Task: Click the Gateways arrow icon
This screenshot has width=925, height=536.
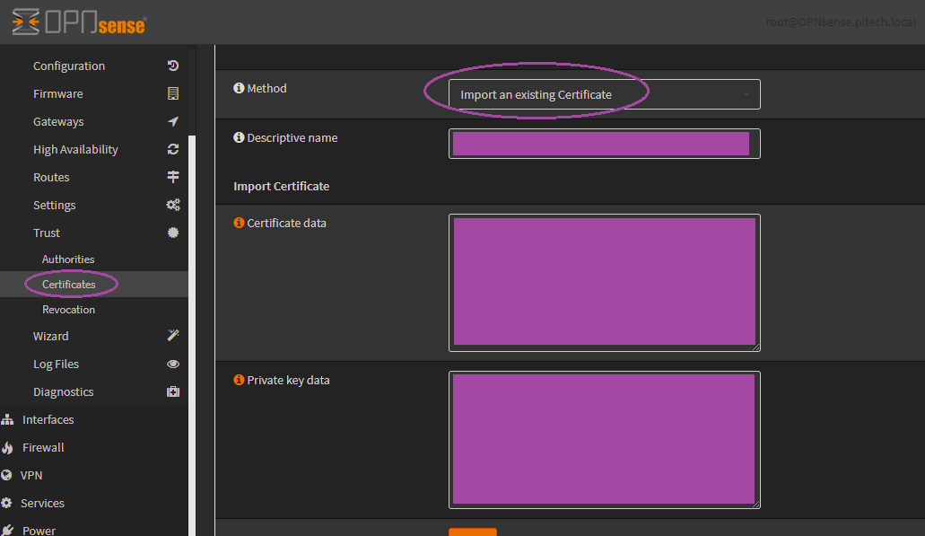Action: click(173, 121)
